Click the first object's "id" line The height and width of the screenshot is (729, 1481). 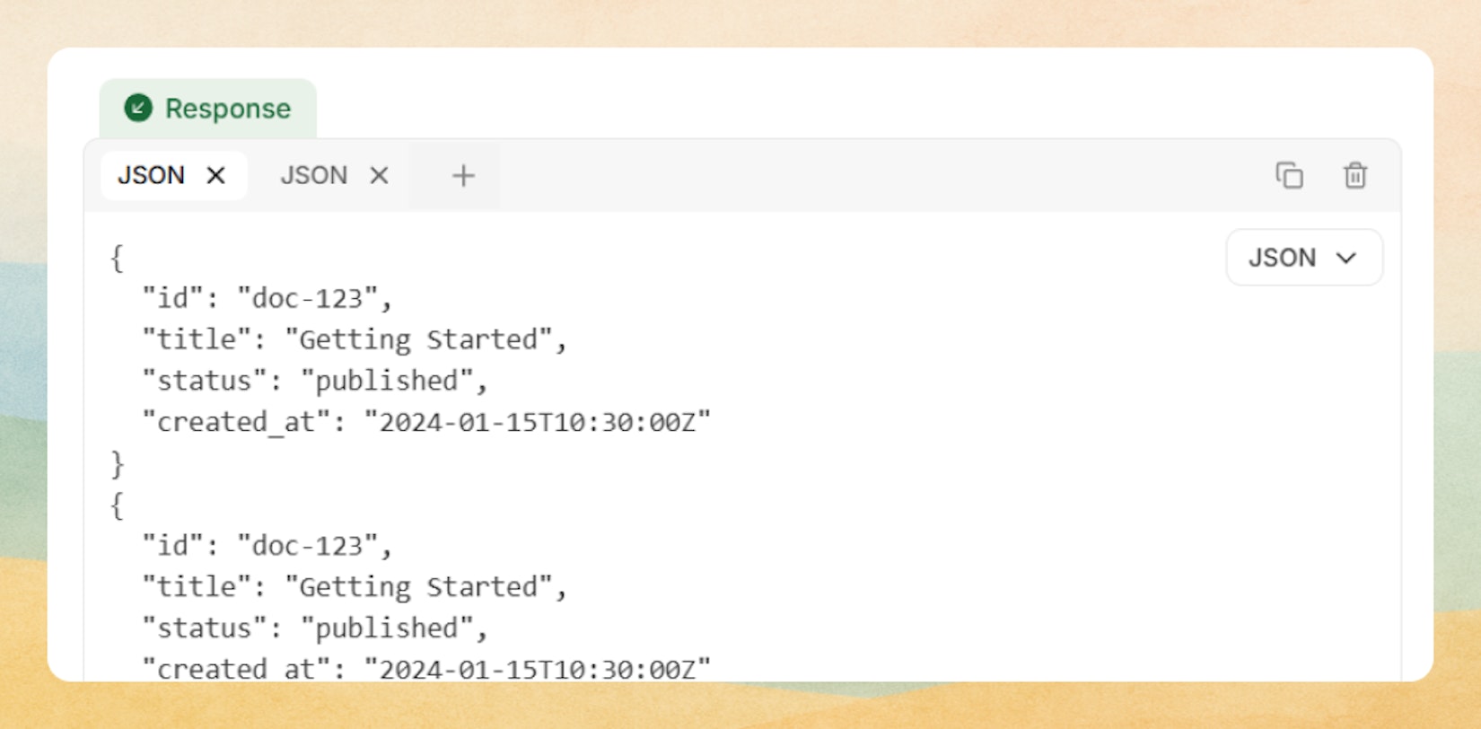coord(267,298)
